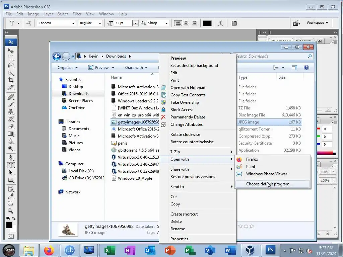The width and height of the screenshot is (343, 257).
Task: Select the Rectangle shape tool
Action: [x=11, y=180]
